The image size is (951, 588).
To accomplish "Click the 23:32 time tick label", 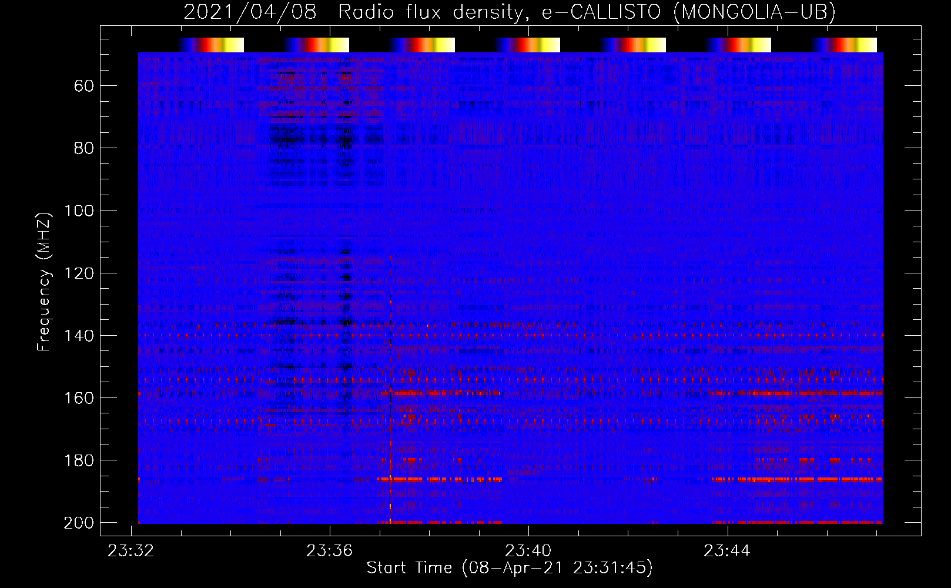I will click(130, 550).
